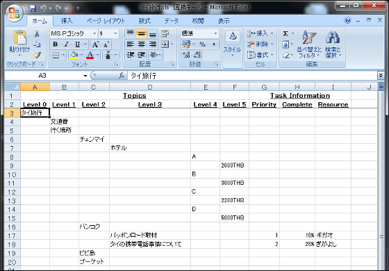Click the Save icon in quick access toolbar

pos(33,8)
